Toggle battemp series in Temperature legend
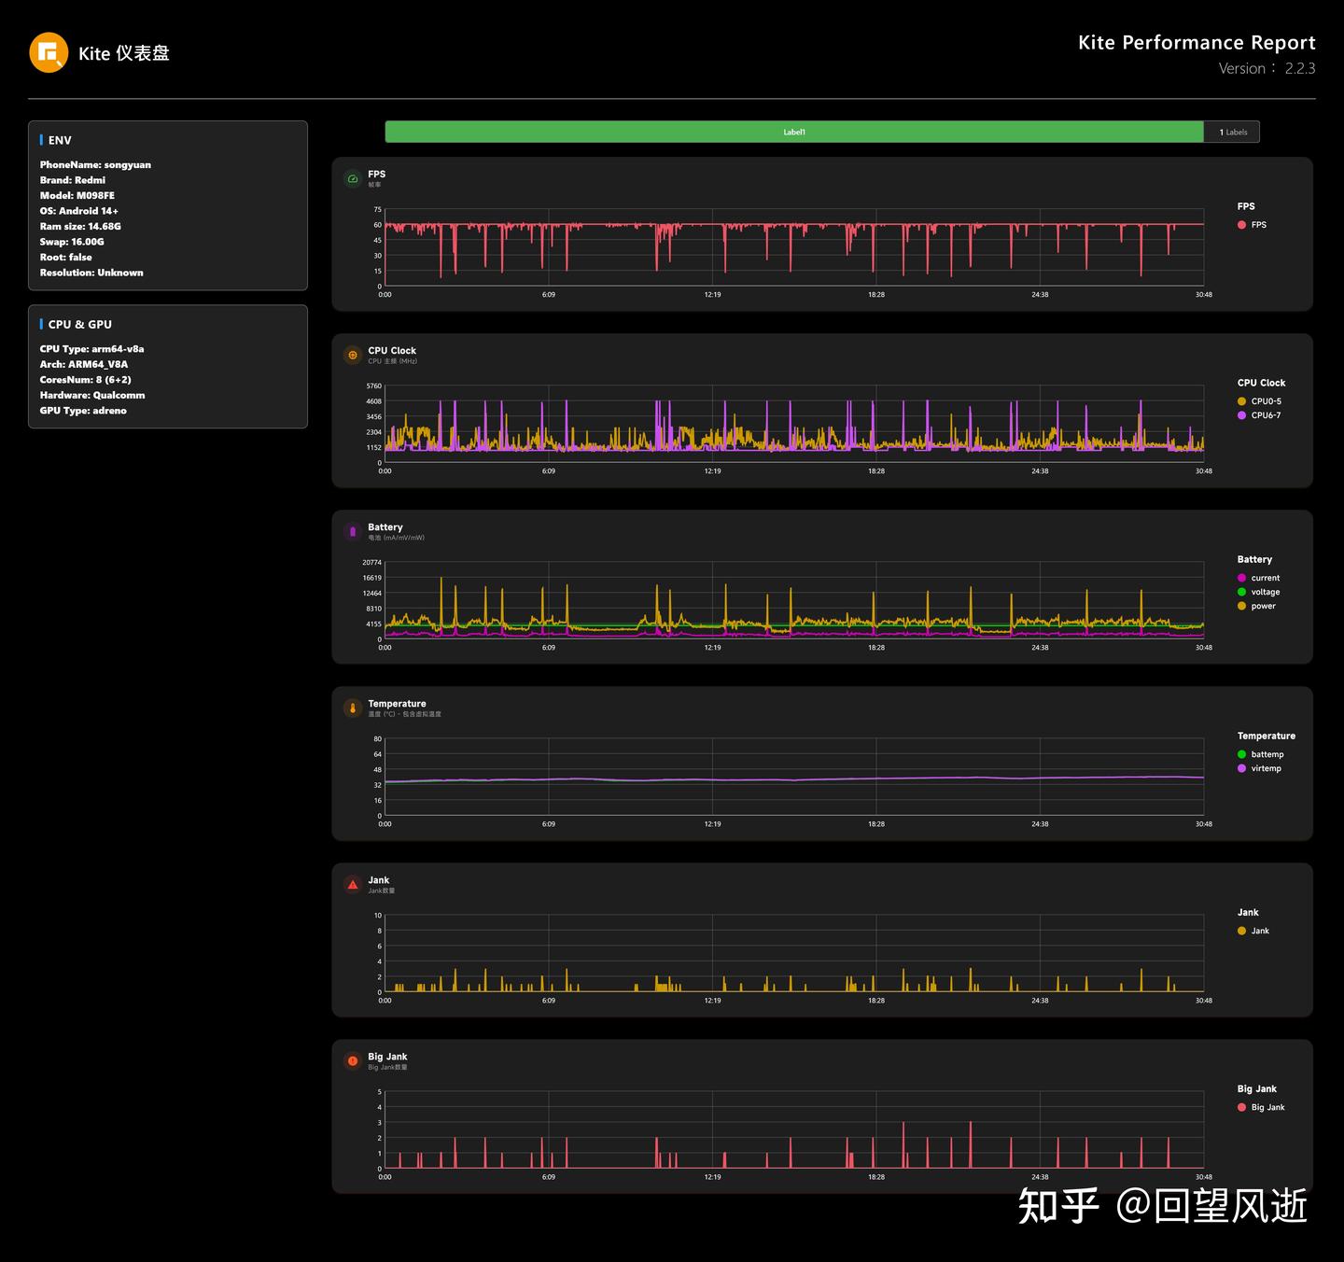Screen dimensions: 1344x1262 coord(1260,754)
